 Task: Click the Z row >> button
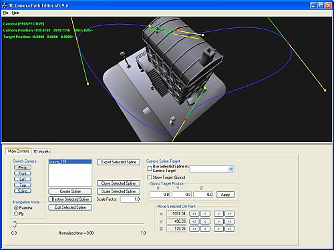(x=229, y=229)
